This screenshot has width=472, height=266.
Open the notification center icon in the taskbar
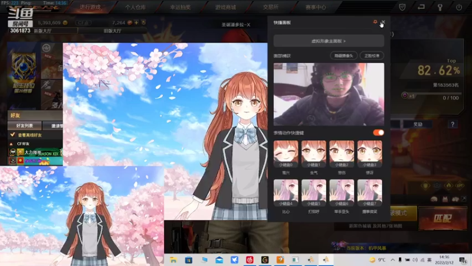point(463,260)
